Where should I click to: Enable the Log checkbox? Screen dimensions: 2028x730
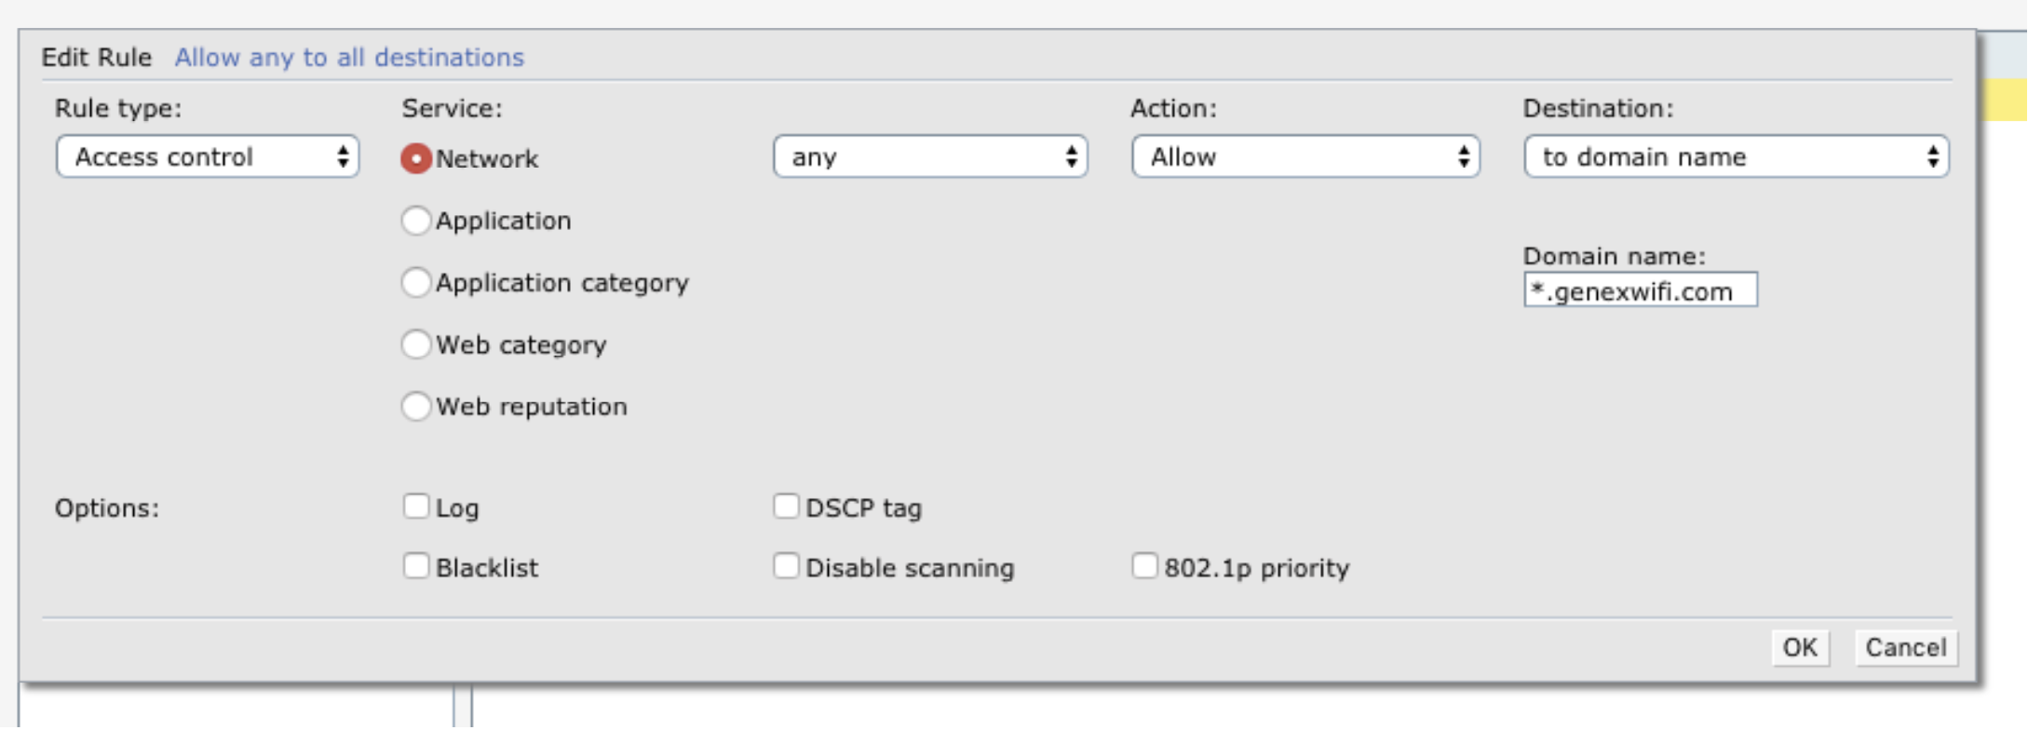coord(416,507)
